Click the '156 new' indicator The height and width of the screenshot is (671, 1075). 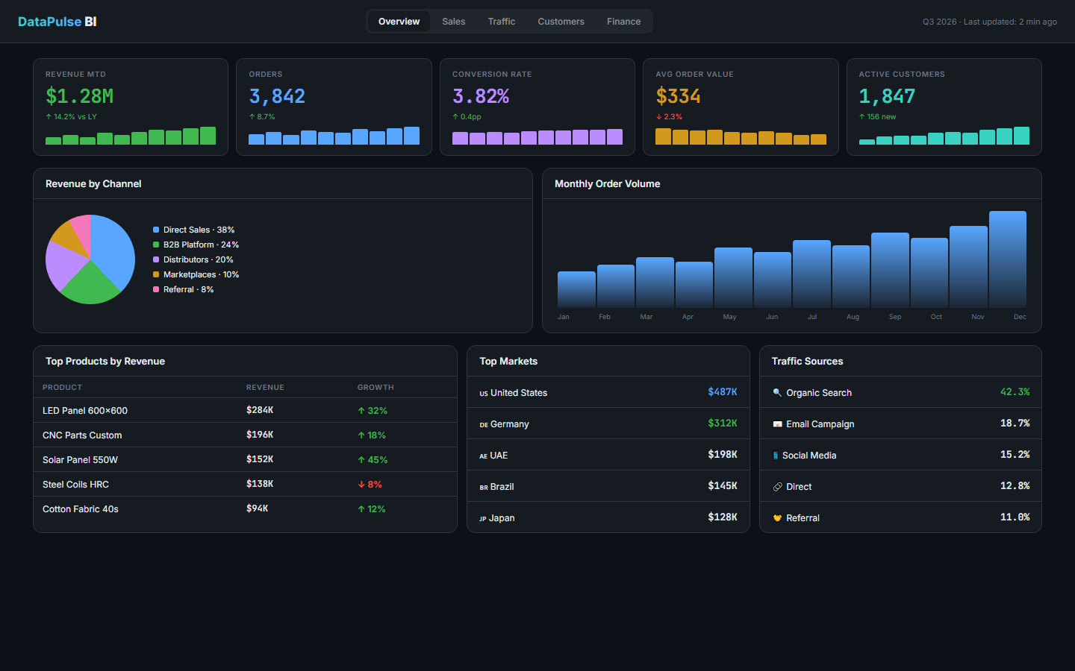pos(877,117)
